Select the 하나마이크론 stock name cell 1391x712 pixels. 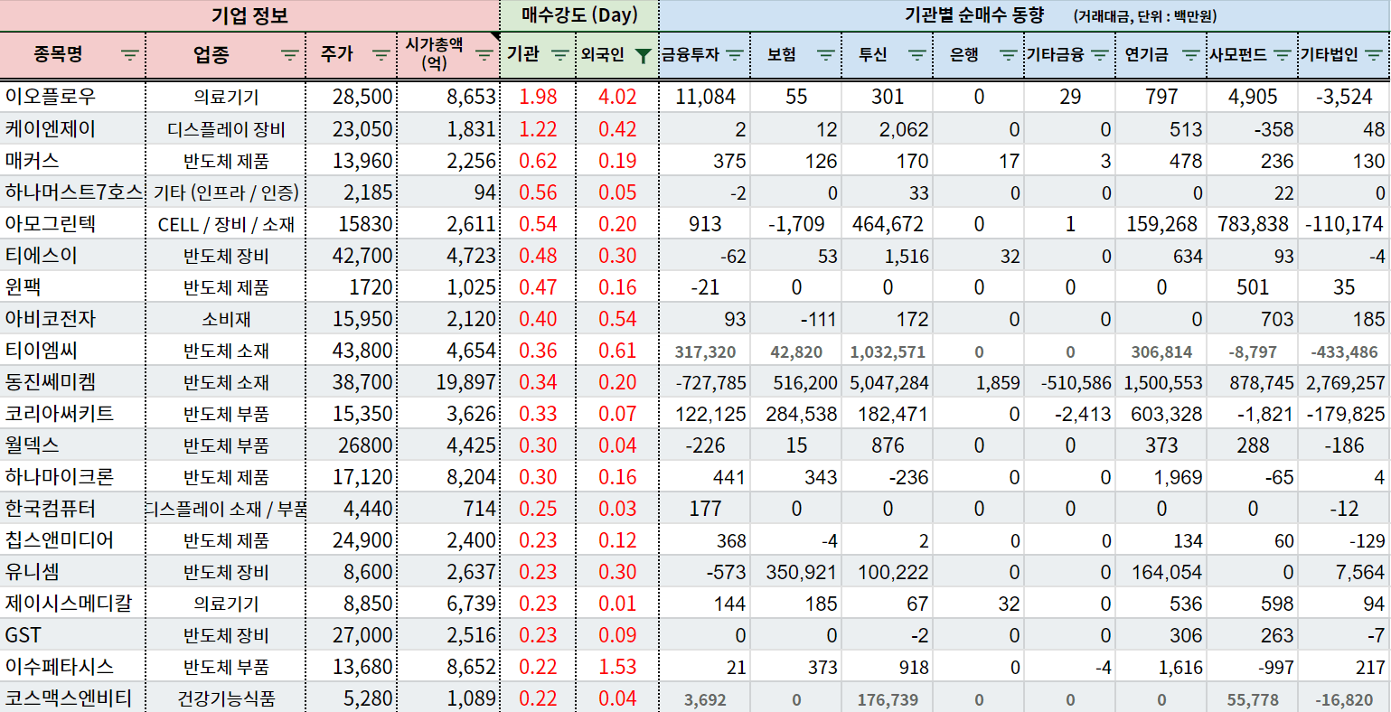(71, 476)
